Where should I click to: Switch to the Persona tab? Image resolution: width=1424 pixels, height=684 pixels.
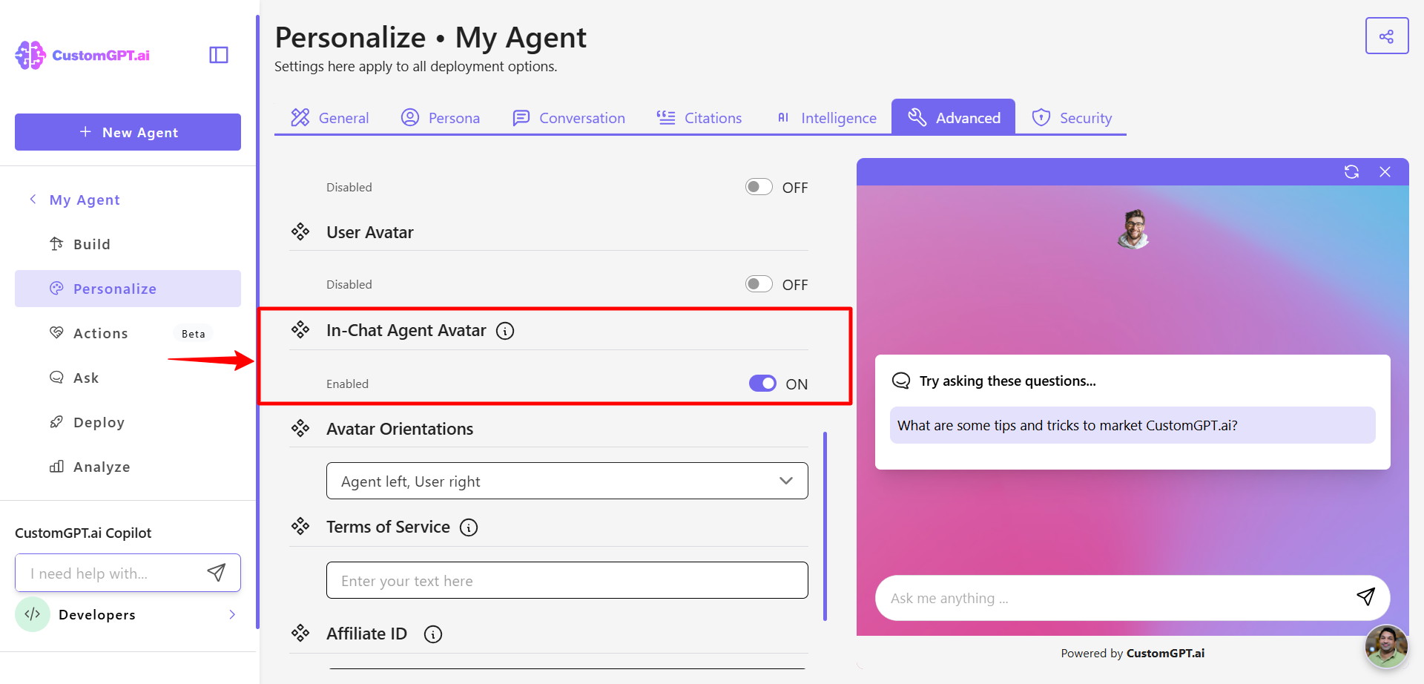441,117
